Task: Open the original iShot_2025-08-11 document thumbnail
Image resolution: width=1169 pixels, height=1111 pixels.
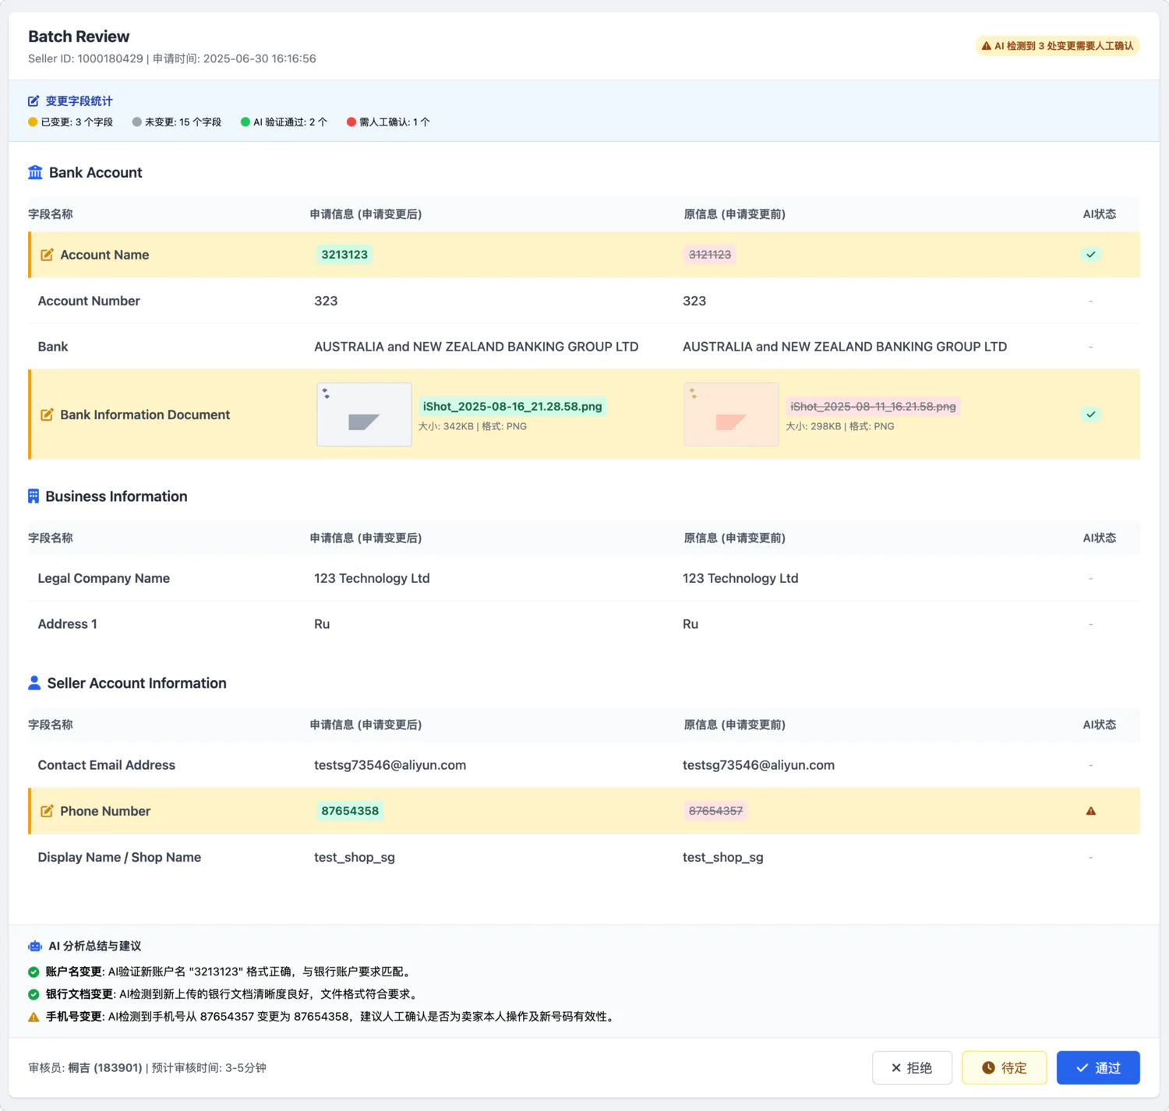Action: click(731, 414)
